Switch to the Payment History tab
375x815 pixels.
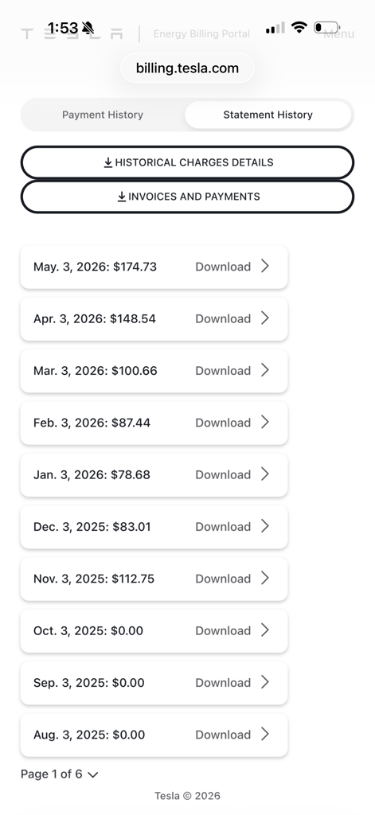click(103, 115)
